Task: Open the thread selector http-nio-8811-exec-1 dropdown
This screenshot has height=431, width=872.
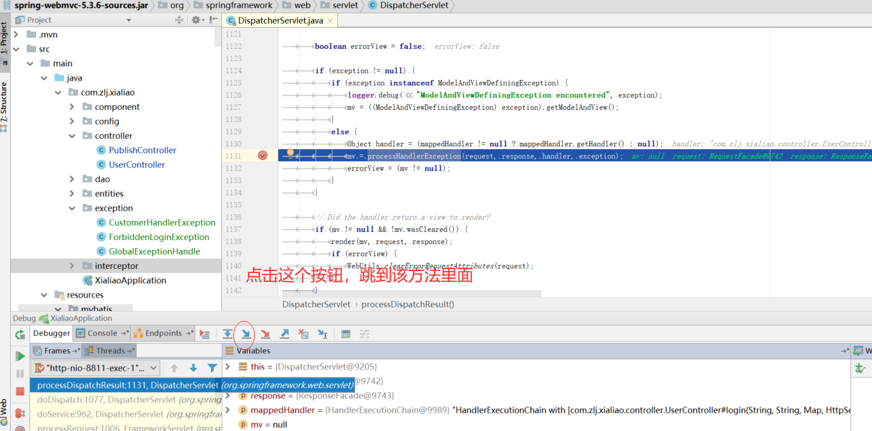Action: coord(95,368)
